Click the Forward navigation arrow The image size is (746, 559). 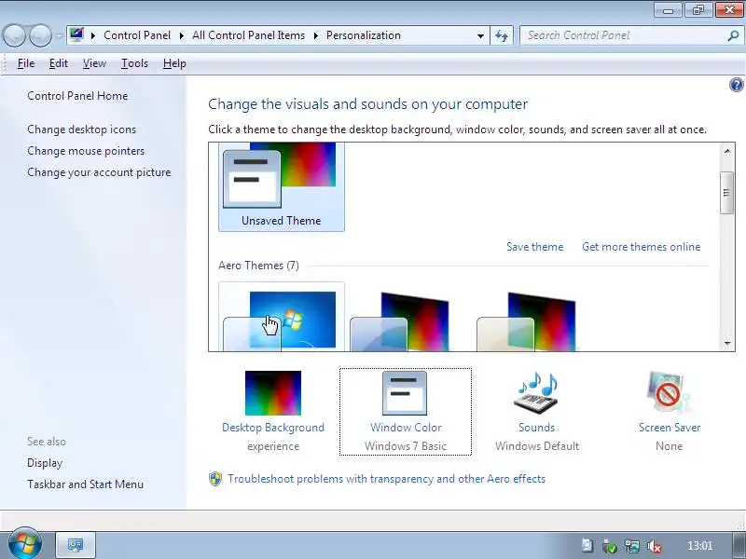click(x=40, y=35)
